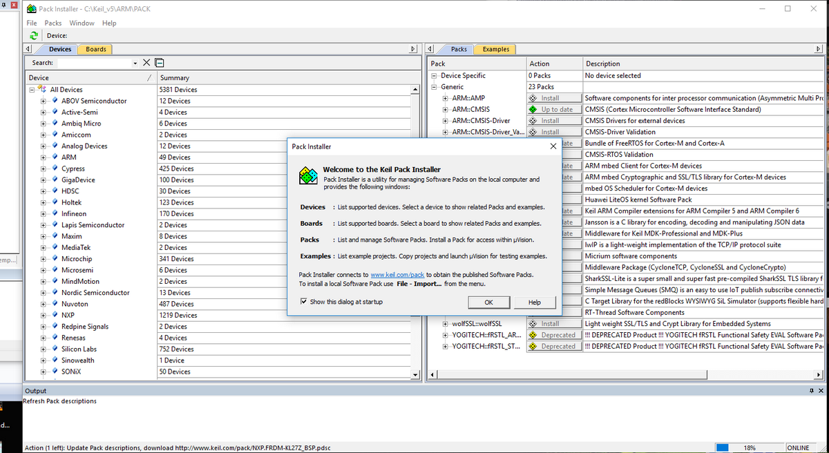Expand the ARM::CMSIS-Driver pack node

pyautogui.click(x=446, y=121)
